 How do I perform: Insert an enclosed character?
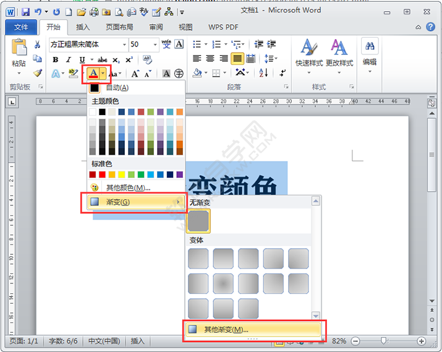179,74
